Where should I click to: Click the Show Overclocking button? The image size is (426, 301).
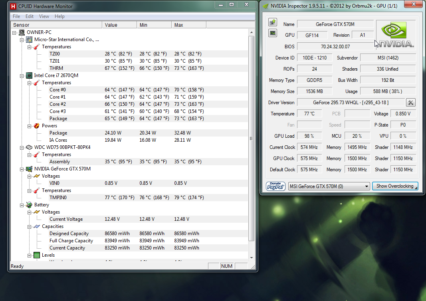[395, 186]
